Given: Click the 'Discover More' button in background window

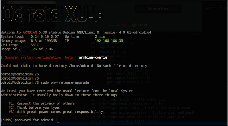Looking at the screenshot, I should (158, 9).
